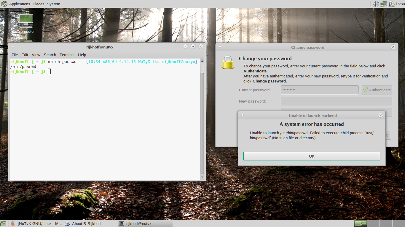Image resolution: width=405 pixels, height=227 pixels.
Task: Switch to the second workspace in pager
Action: (x=373, y=223)
